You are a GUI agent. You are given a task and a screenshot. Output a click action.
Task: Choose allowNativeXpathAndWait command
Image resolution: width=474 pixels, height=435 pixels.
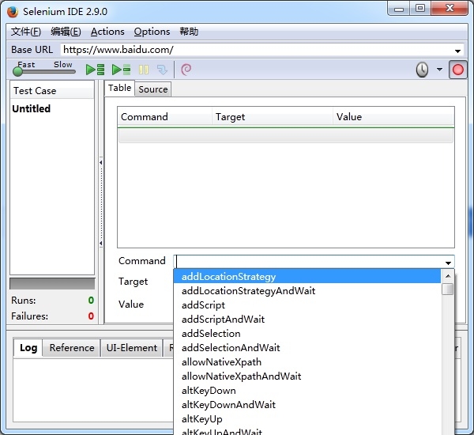[307, 376]
